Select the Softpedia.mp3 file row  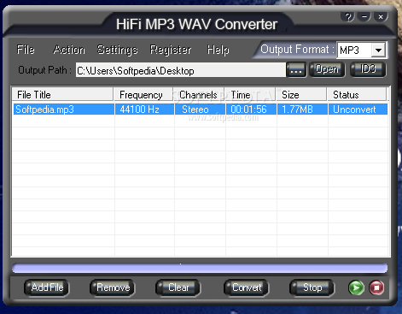[201, 110]
